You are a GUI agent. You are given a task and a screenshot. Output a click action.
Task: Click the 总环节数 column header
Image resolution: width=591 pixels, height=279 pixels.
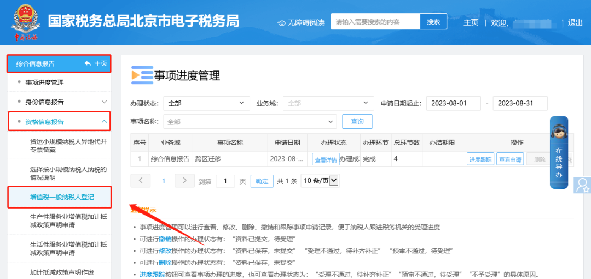[x=407, y=143]
